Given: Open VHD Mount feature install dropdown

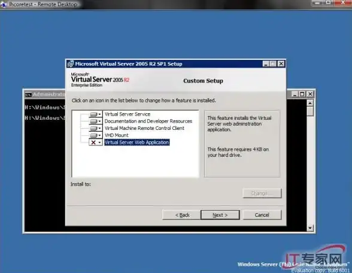Looking at the screenshot, I should (96, 135).
